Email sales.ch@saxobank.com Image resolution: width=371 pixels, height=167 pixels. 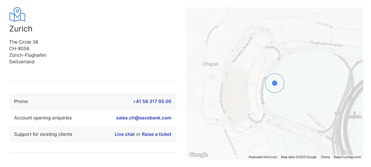[x=144, y=118]
